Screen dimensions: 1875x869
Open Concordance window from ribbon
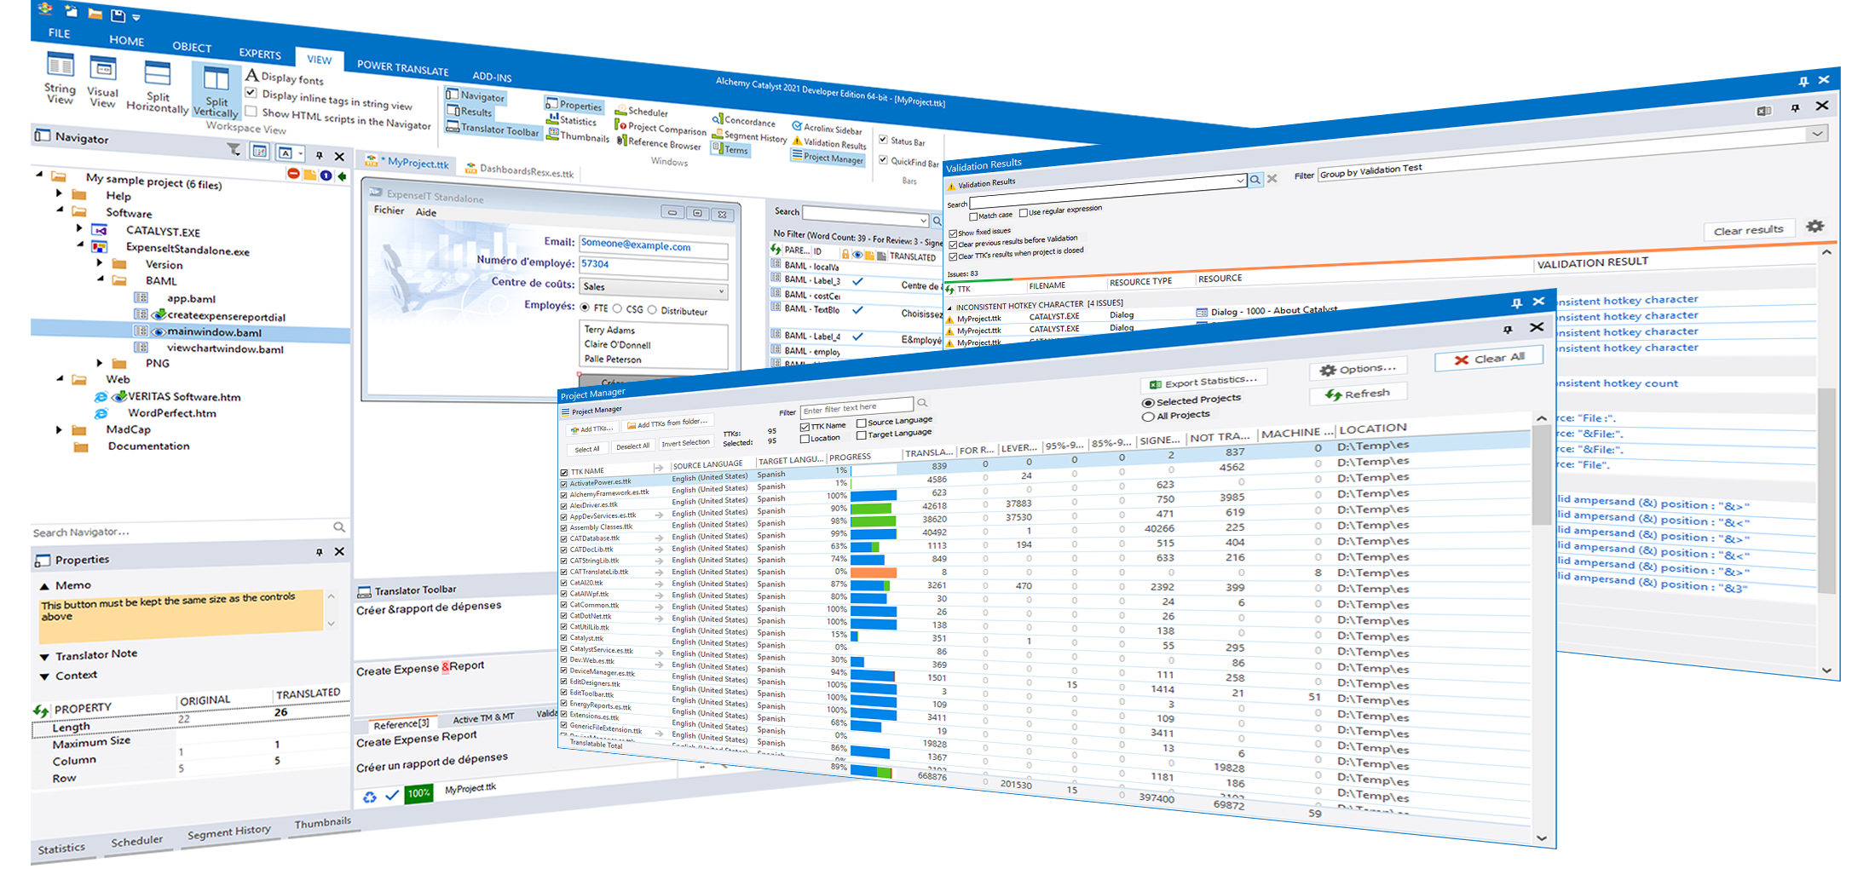[744, 120]
